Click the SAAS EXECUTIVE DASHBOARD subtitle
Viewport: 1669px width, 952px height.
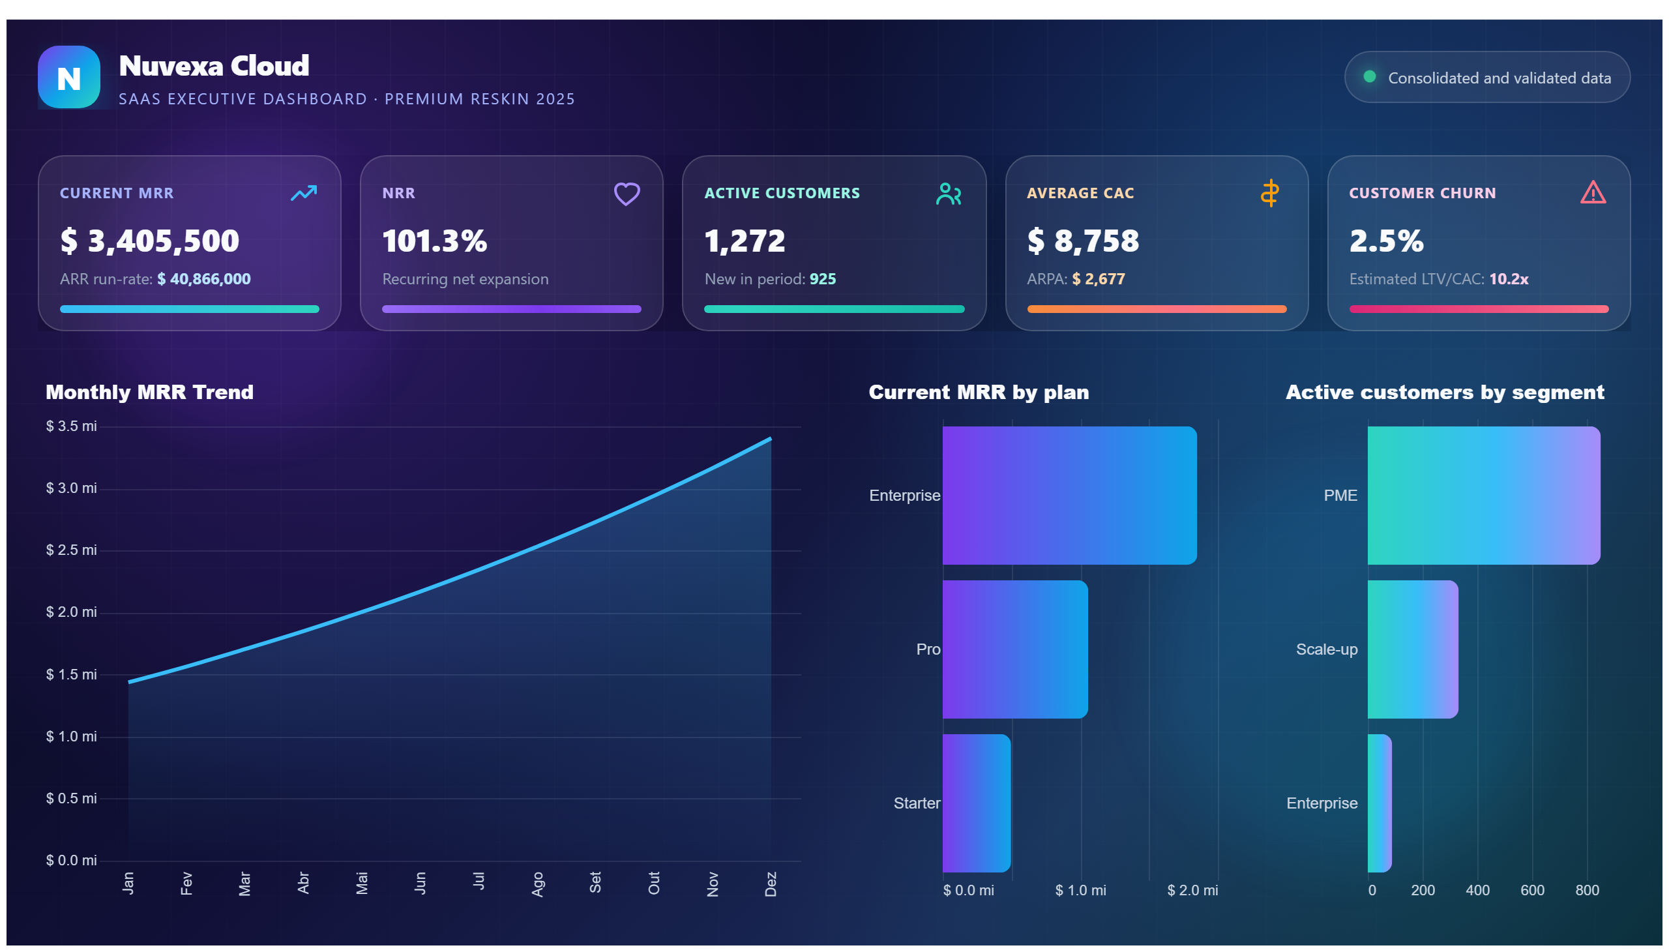click(346, 98)
